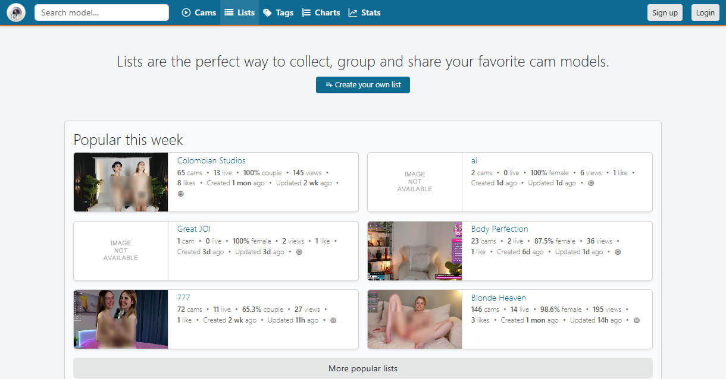Open the Colombian Studios list link
726x379 pixels.
click(x=211, y=160)
